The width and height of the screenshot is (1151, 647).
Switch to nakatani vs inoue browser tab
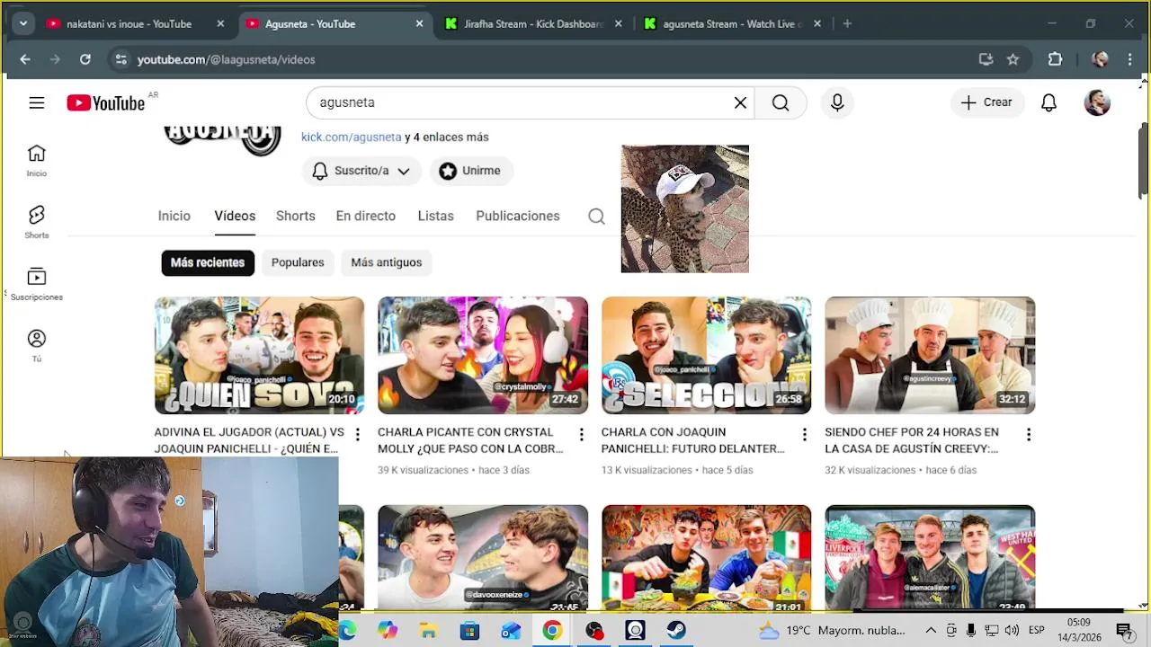(135, 23)
